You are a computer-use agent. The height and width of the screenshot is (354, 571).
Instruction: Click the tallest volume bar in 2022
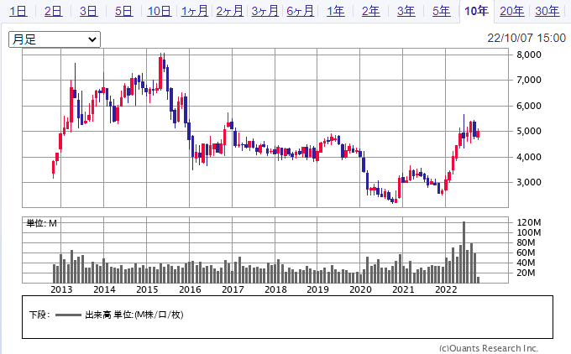point(464,252)
